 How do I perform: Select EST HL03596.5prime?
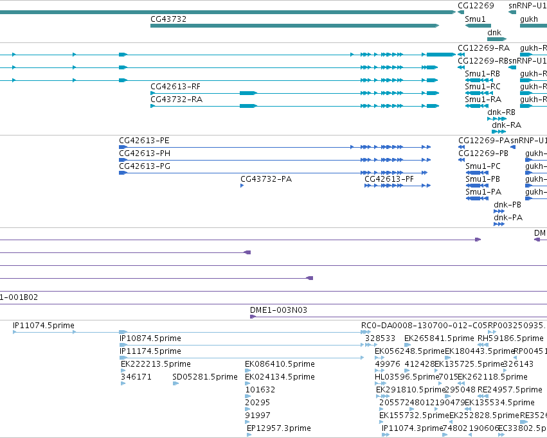pyautogui.click(x=381, y=383)
